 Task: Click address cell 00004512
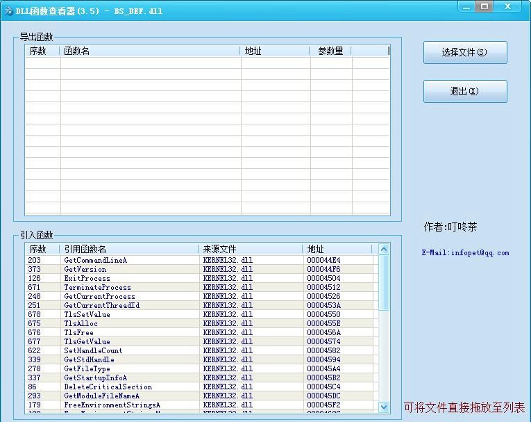coord(323,287)
